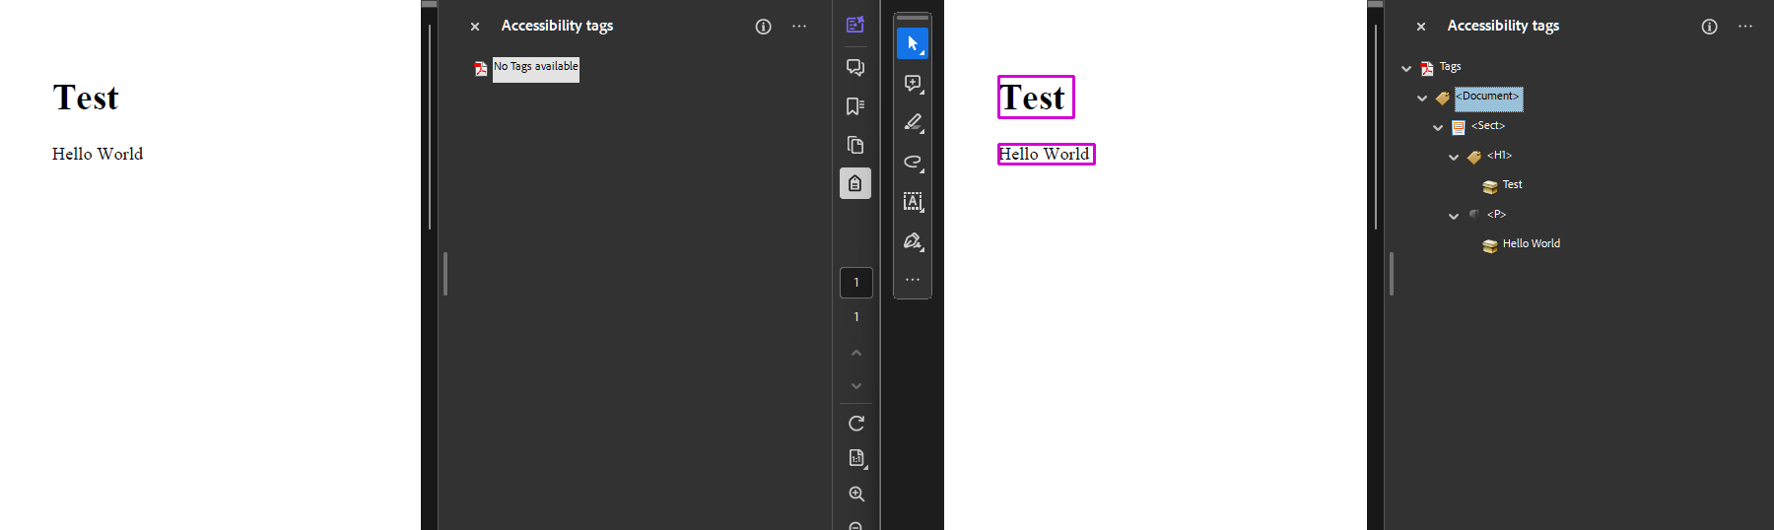Click the tag icon beside <Document>
This screenshot has width=1774, height=530.
1443,99
